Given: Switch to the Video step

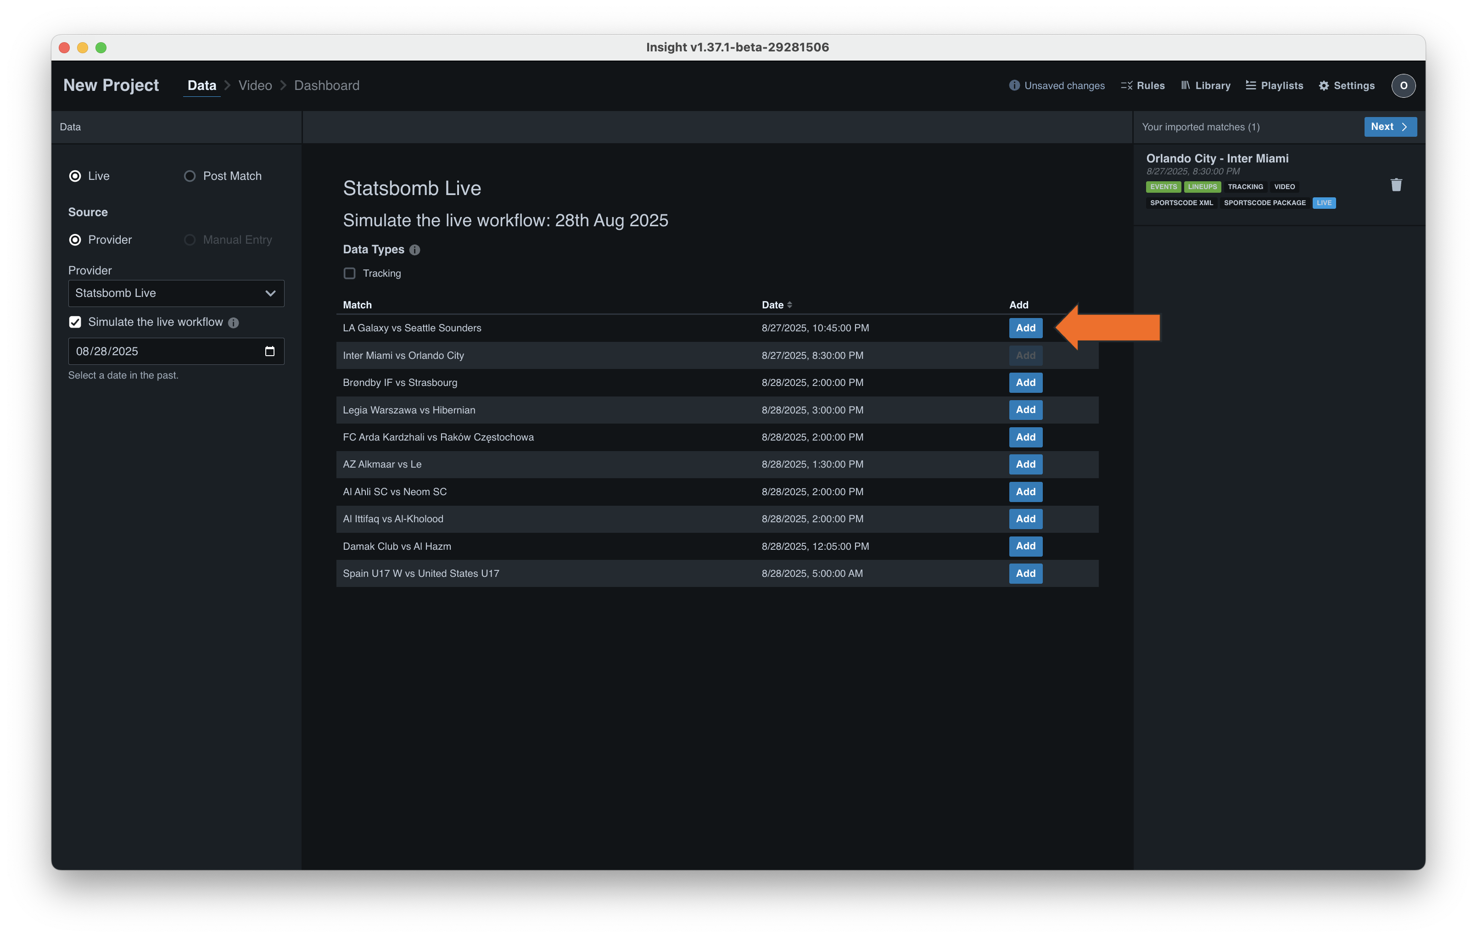Looking at the screenshot, I should click(255, 85).
